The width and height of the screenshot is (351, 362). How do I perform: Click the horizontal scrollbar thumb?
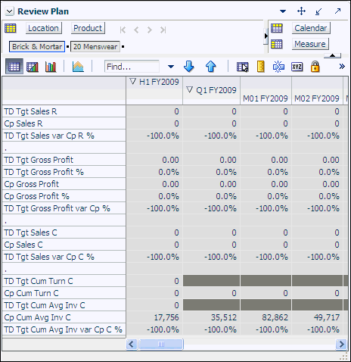tap(161, 344)
